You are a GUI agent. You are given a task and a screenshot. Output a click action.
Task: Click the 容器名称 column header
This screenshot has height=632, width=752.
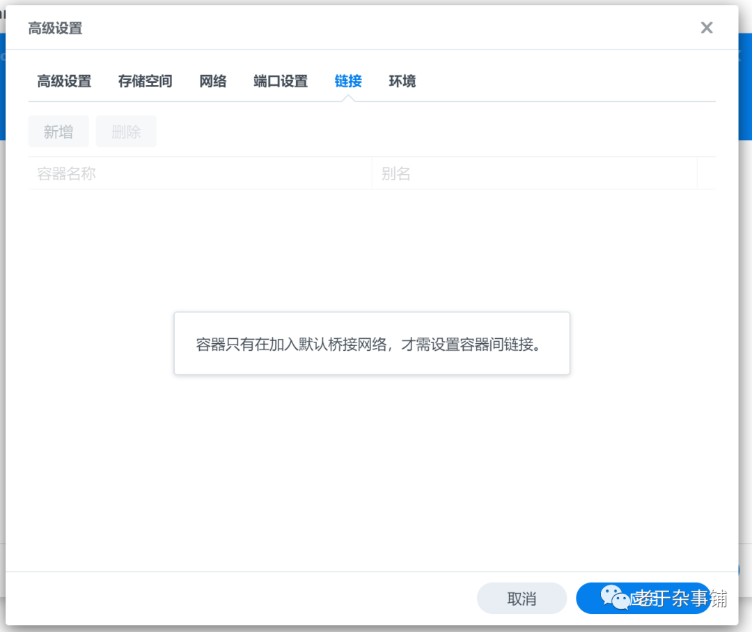pos(200,173)
